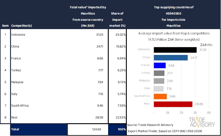The width and height of the screenshot is (221, 136).
Task: Click the bright blue France chart bar
Action: click(x=160, y=65)
